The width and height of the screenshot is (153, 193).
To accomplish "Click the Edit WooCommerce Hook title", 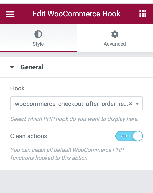I will [76, 14].
